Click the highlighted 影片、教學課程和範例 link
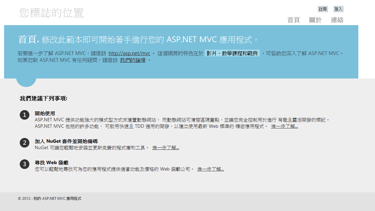 (x=232, y=53)
